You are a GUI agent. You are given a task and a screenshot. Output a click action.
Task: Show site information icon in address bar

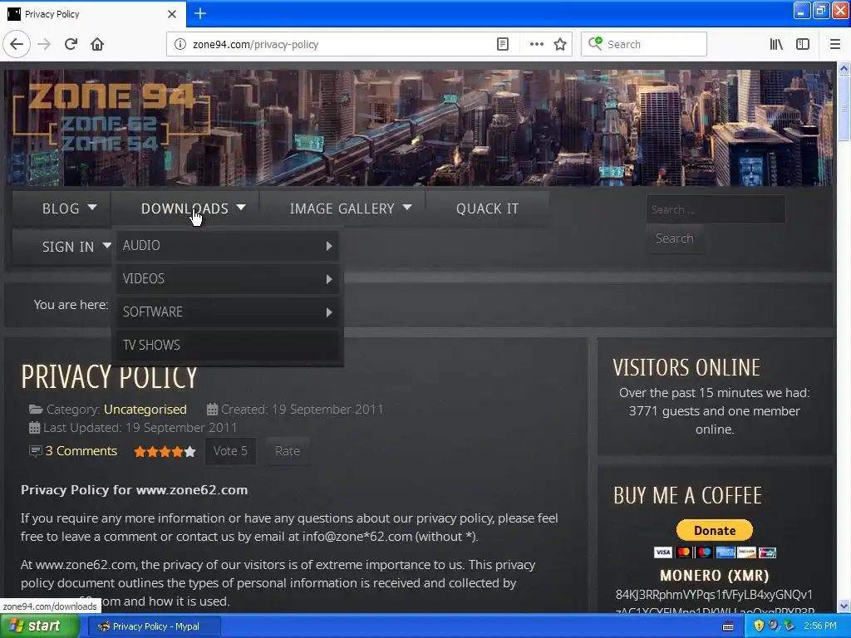coord(180,45)
